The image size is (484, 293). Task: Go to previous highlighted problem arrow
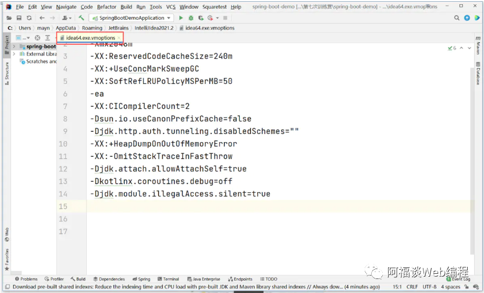(461, 48)
